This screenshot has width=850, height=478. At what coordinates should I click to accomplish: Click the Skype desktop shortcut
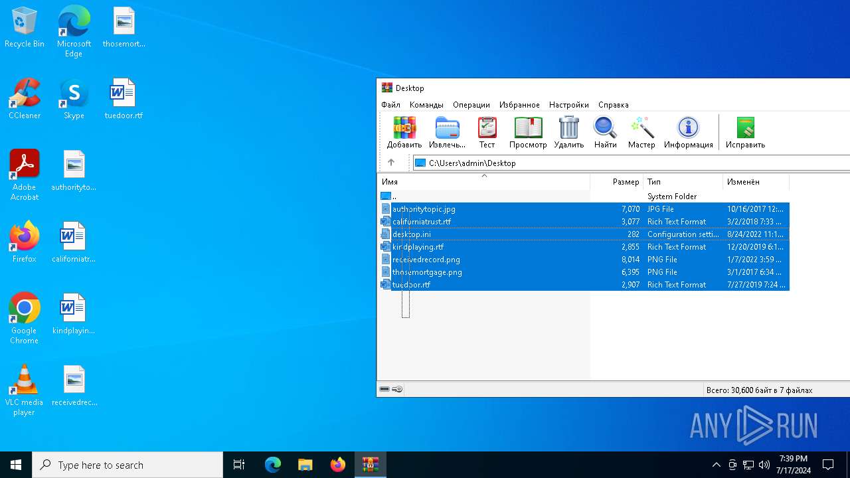pos(74,100)
